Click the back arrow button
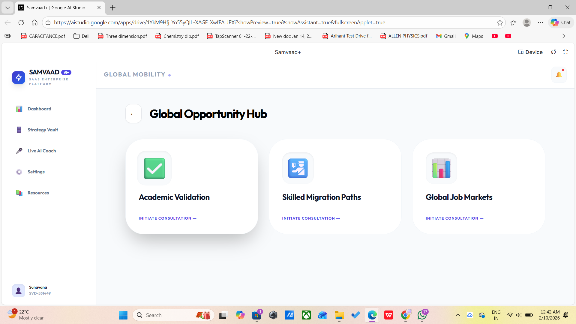Screen dimensions: 576x324 click(133, 114)
